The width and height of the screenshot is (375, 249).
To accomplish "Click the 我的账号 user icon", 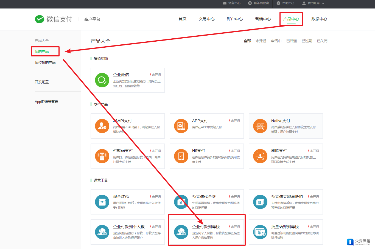I will tap(304, 3).
